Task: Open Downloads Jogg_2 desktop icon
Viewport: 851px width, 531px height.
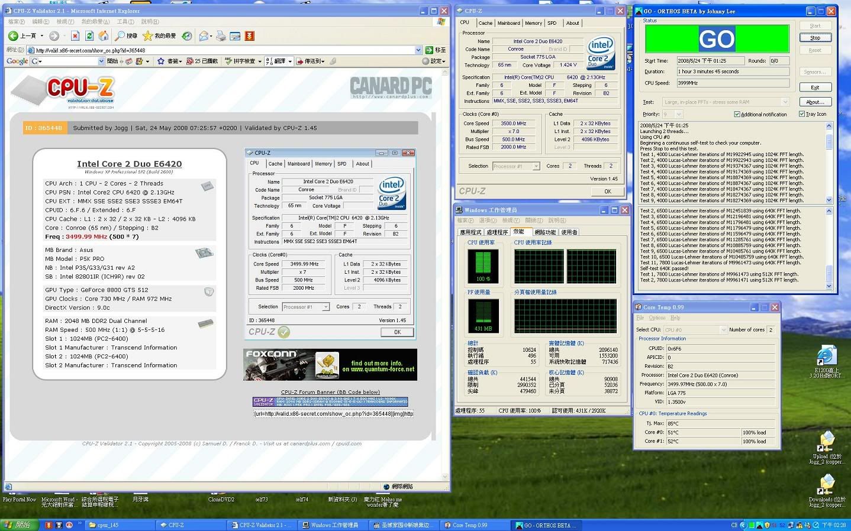Action: coord(826,491)
